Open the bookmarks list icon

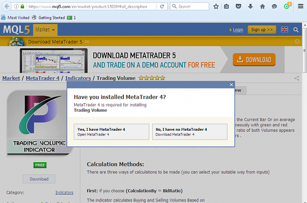226,6
